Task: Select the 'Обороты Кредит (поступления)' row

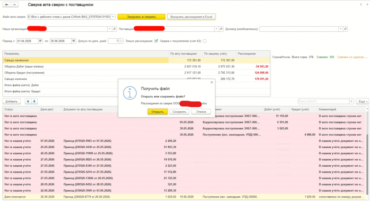Action: click(136, 73)
